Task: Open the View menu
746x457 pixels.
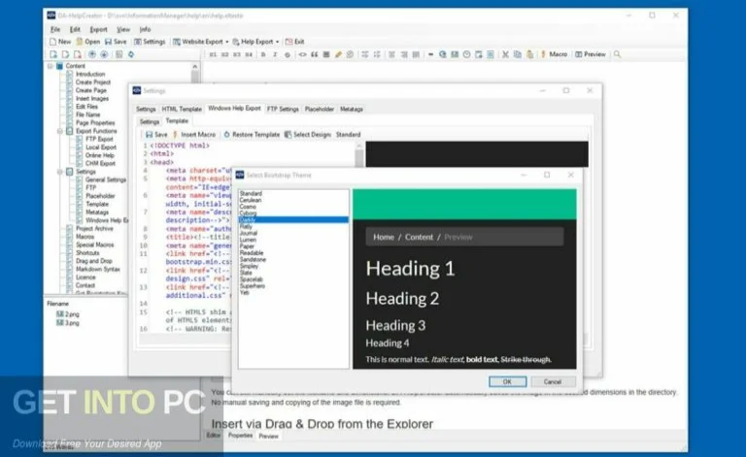Action: click(123, 29)
